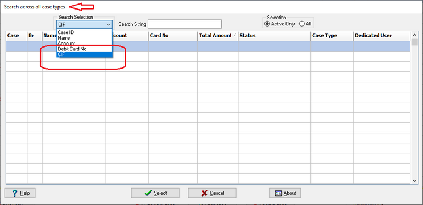
Task: Choose Account from the dropdown list
Action: tap(85, 43)
